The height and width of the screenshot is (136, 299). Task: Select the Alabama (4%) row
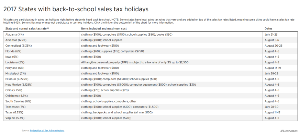150,35
